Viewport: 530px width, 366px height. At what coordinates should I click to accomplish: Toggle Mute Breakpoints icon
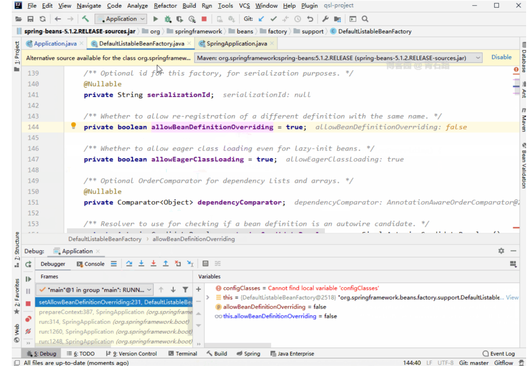[x=28, y=332]
